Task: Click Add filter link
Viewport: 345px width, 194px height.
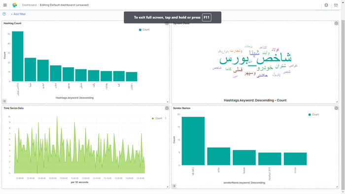Action: 18,14
